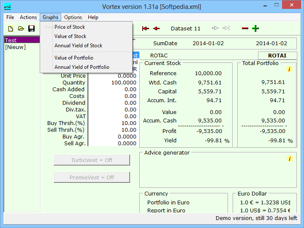Choose Annual Yield of Portfolio graph
Screen dimensions: 304x228
click(86, 67)
